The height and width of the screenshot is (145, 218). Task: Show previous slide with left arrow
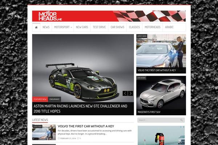125,94
